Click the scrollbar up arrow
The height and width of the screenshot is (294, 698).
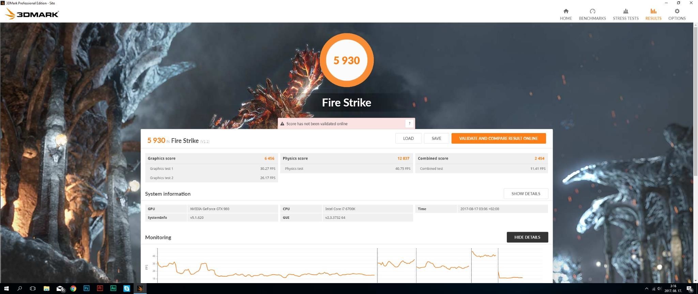point(695,25)
